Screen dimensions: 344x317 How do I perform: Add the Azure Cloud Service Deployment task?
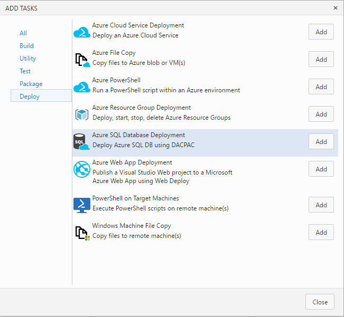(321, 32)
